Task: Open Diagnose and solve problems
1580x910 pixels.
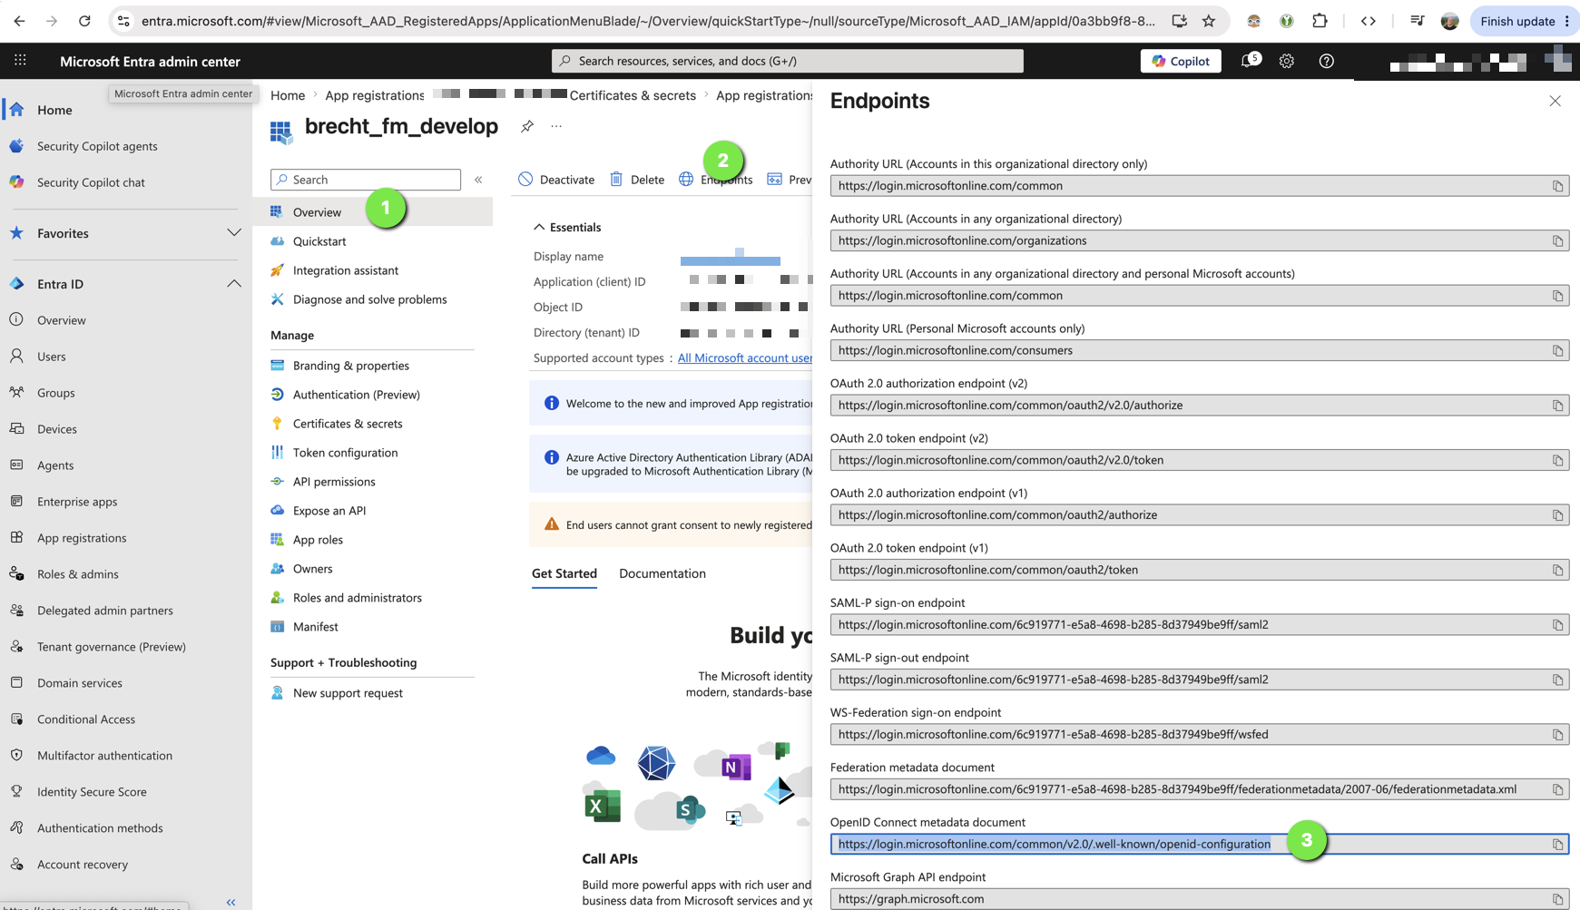Action: [369, 299]
